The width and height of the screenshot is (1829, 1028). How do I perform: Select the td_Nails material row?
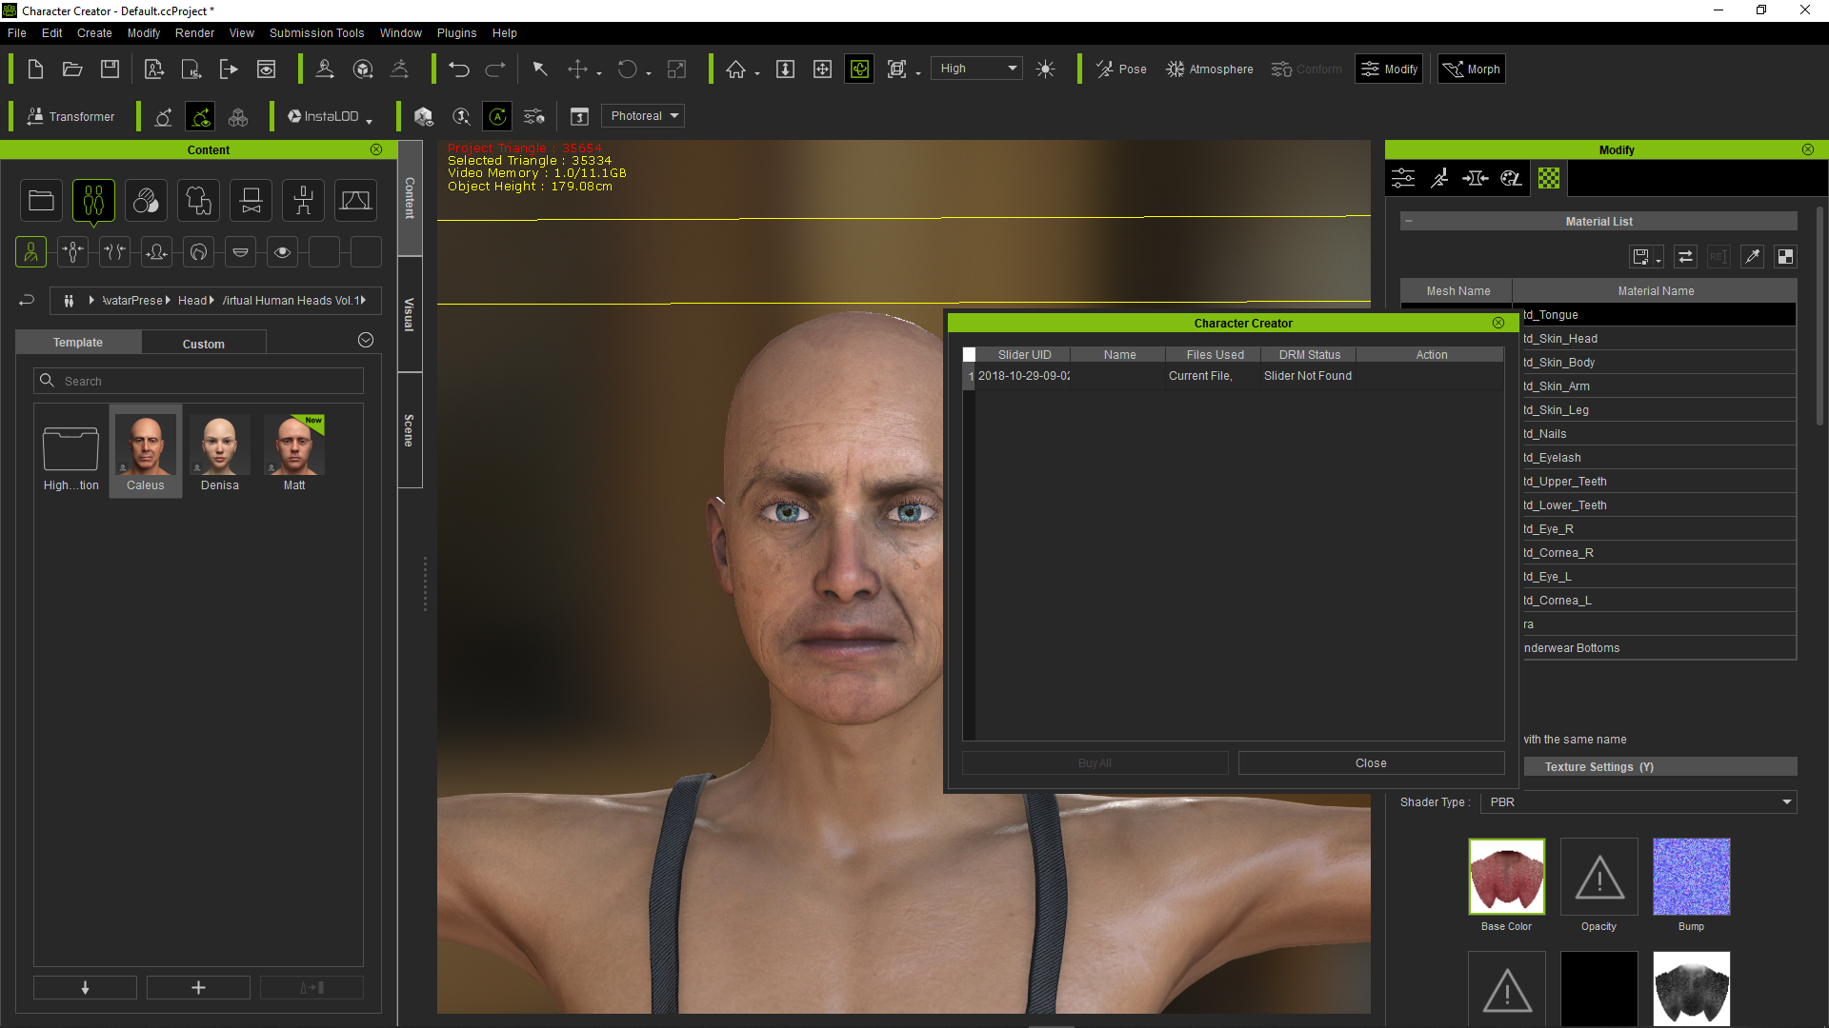point(1658,434)
